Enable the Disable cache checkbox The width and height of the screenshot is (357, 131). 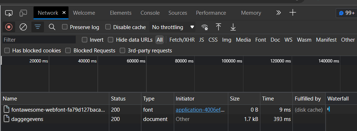pos(108,27)
